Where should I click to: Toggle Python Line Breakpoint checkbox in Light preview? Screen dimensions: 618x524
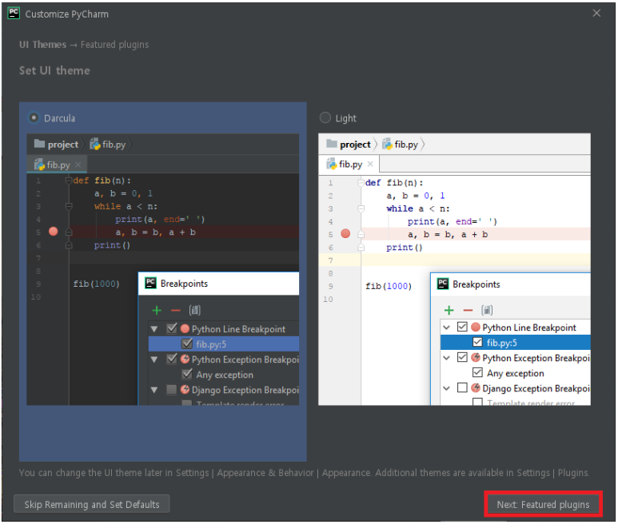coord(462,327)
